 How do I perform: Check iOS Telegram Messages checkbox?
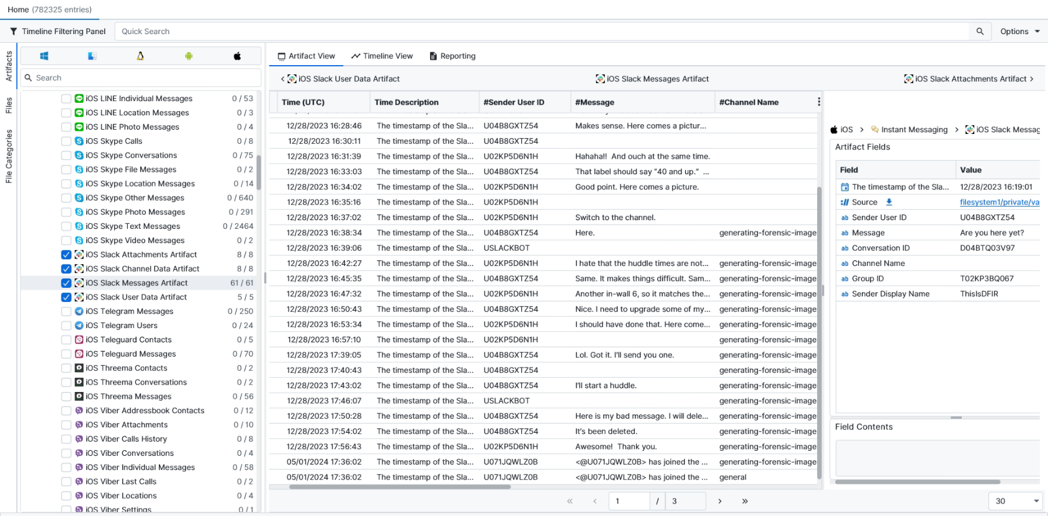pos(66,311)
